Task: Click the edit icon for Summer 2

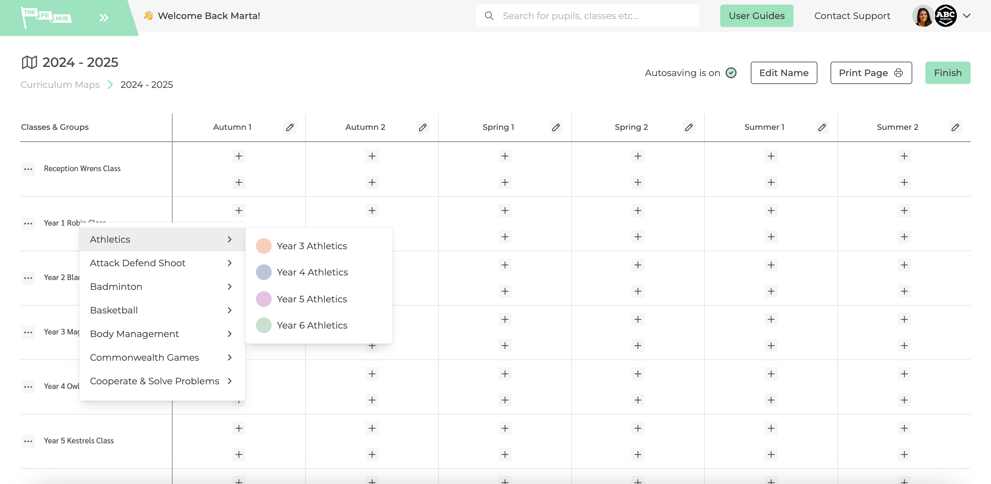Action: [x=956, y=127]
